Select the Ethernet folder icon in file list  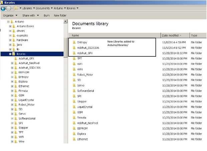[x=74, y=139]
